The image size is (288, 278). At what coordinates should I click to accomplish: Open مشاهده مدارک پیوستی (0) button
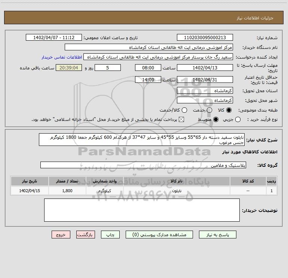point(159,235)
